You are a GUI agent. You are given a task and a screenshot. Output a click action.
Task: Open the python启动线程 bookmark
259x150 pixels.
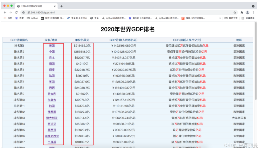click(x=114, y=18)
